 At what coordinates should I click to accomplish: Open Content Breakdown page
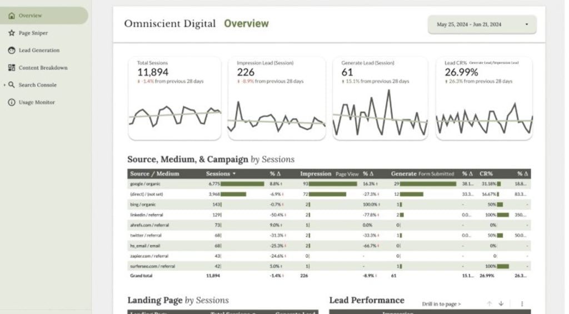click(43, 67)
